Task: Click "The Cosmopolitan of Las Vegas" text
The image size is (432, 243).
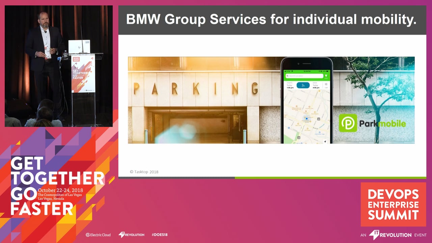Action: 60,195
